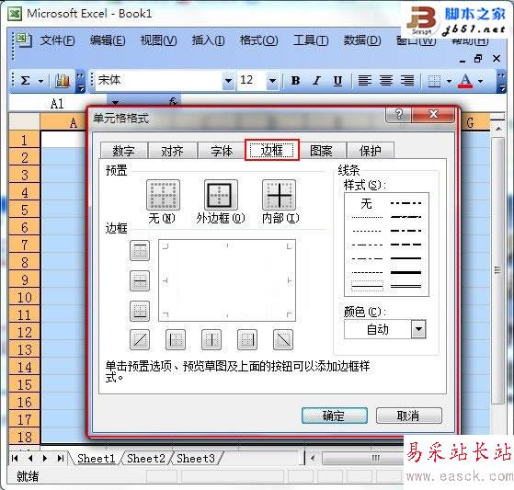Image resolution: width=514 pixels, height=490 pixels.
Task: Open the 编辑(E) menu
Action: [x=108, y=40]
